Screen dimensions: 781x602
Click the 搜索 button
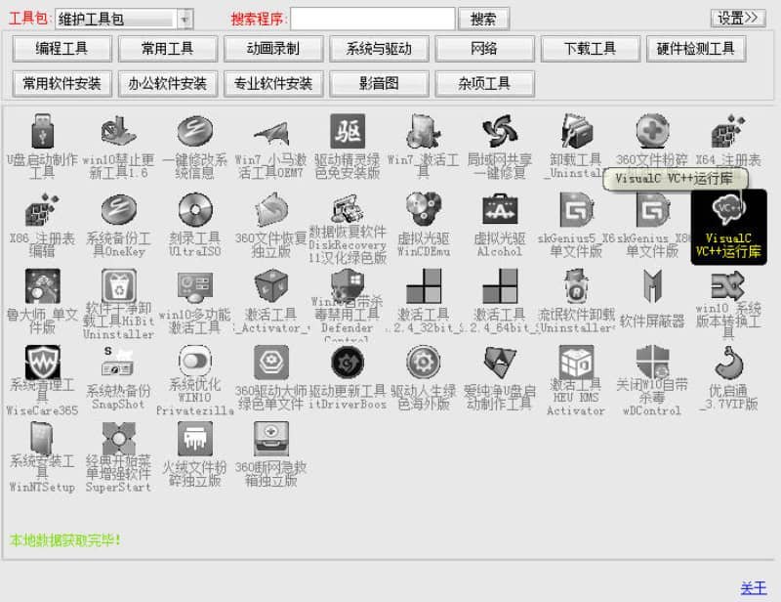483,20
